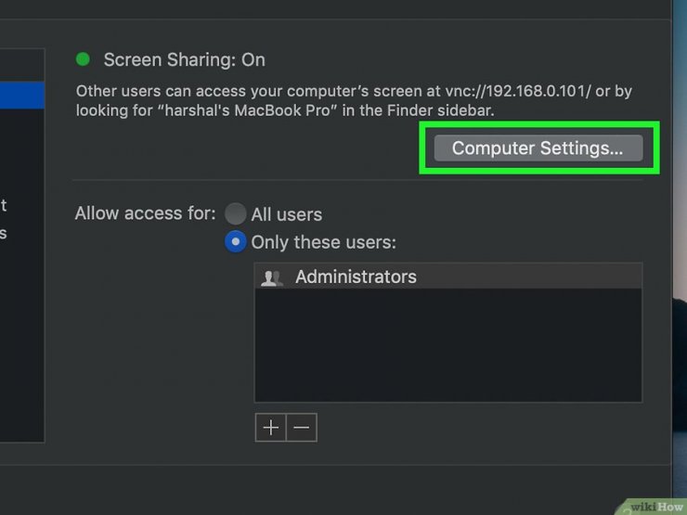Click the Administrators group icon

click(272, 277)
